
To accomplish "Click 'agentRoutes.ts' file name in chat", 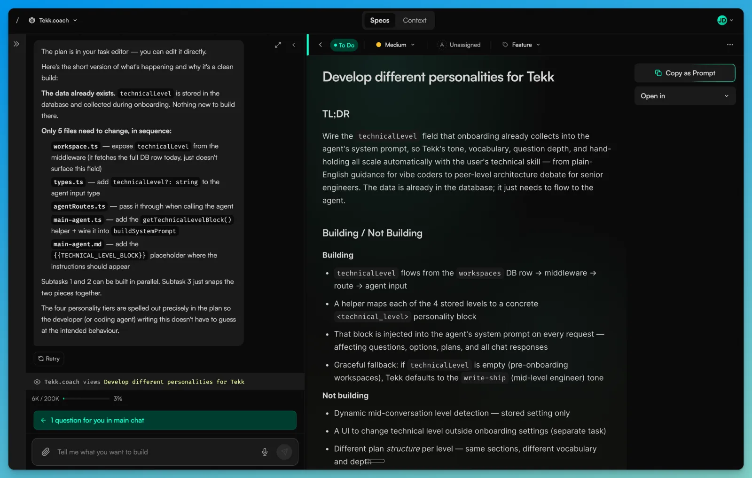I will pyautogui.click(x=79, y=206).
